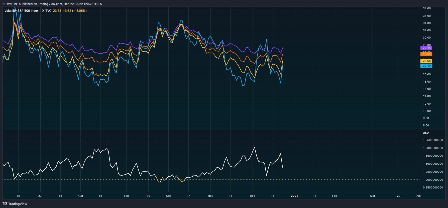The image size is (448, 208).
Task: Click the +3.62 (+18.05%) change value
Action: coord(75,11)
